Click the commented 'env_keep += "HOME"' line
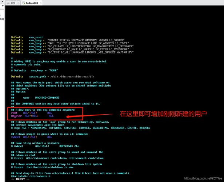 coord(35,71)
